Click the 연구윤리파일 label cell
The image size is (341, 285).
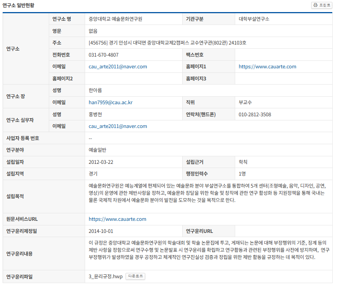pos(44,277)
